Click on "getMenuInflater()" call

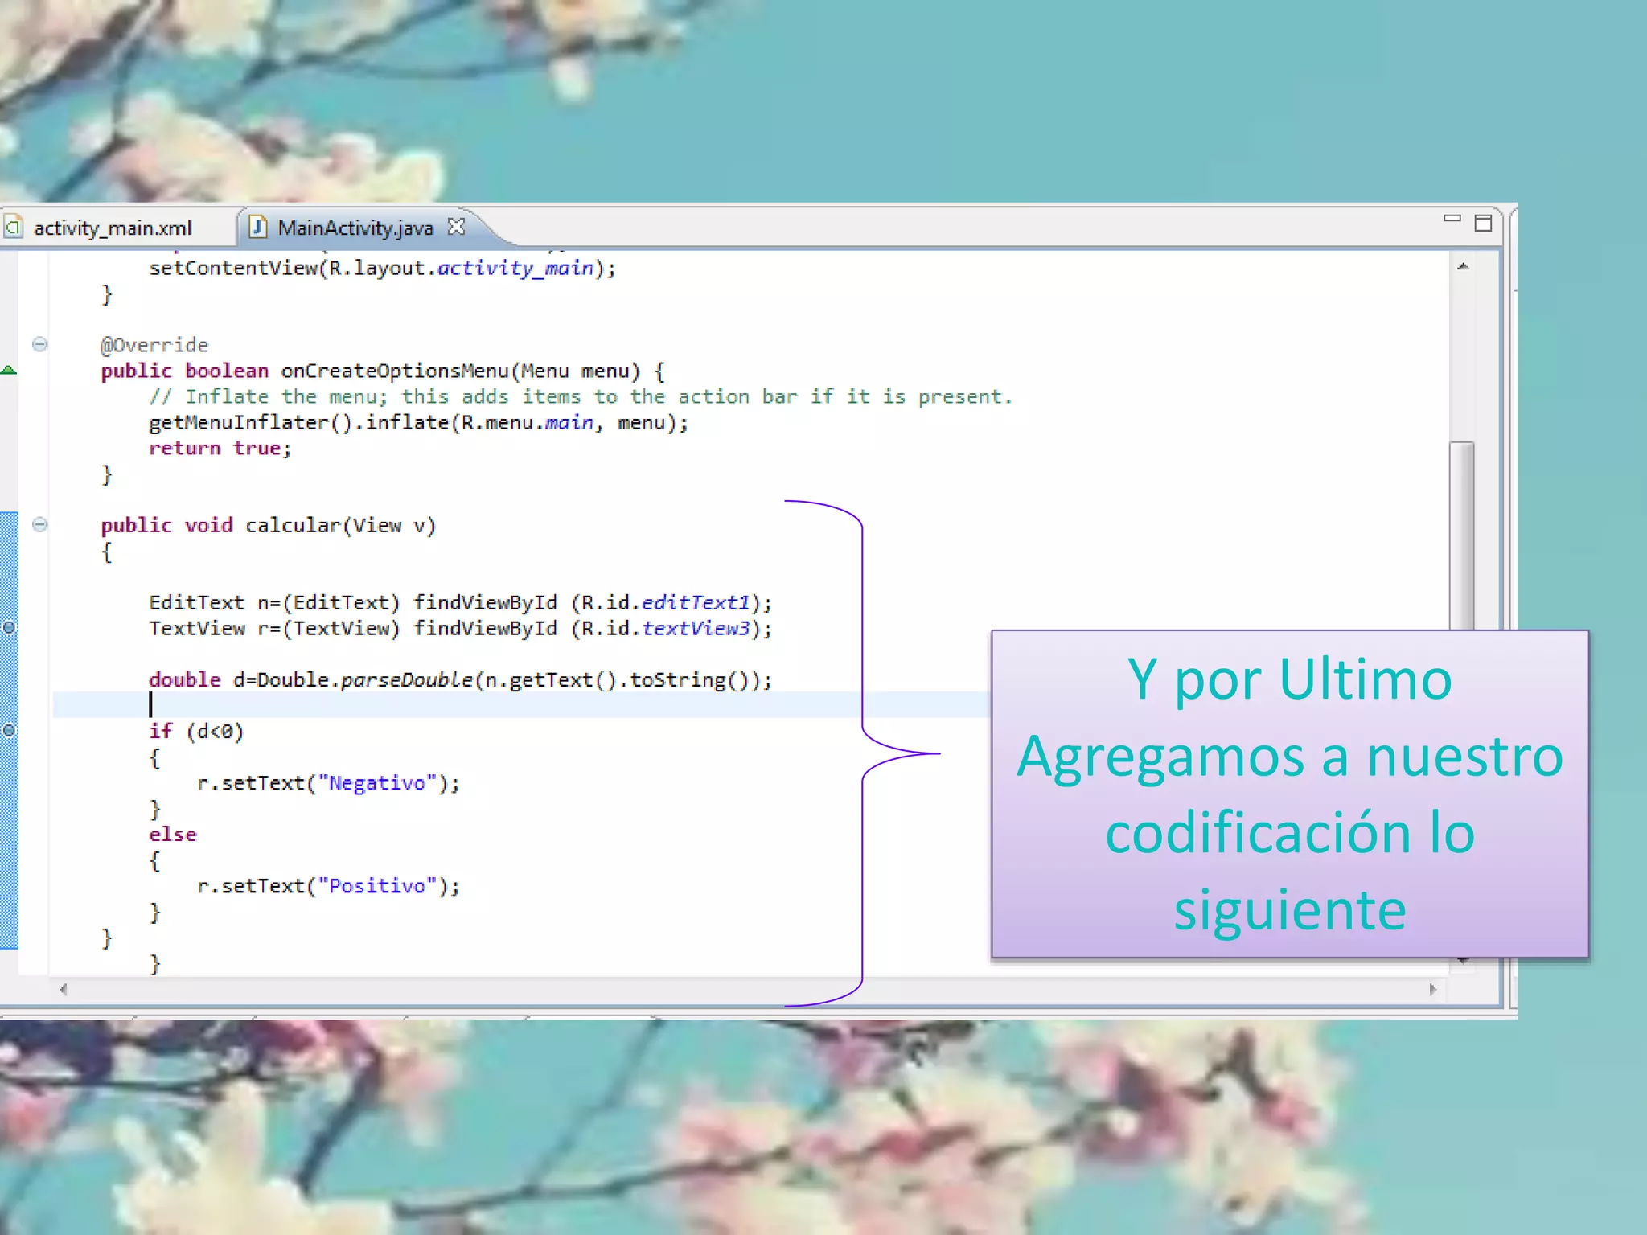tap(251, 422)
